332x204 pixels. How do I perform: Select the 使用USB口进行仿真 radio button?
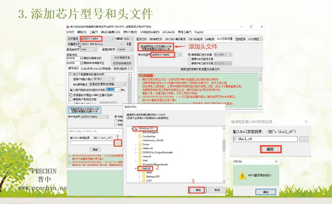189,59
